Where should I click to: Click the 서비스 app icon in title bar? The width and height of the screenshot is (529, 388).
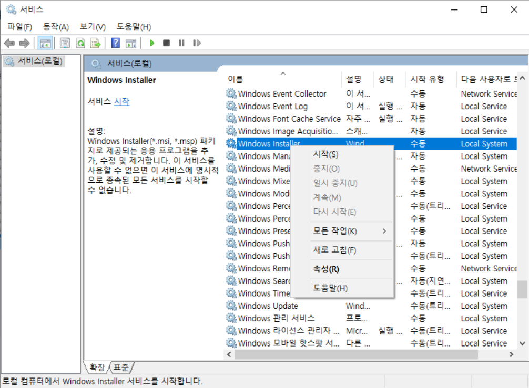coord(11,9)
